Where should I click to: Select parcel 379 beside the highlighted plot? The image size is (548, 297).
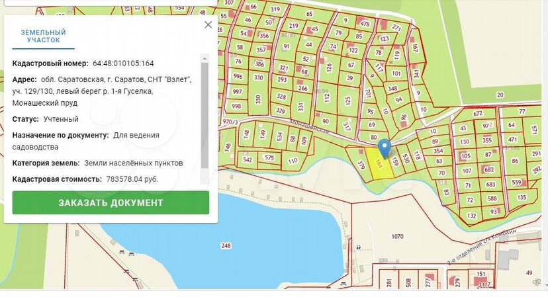(x=361, y=165)
